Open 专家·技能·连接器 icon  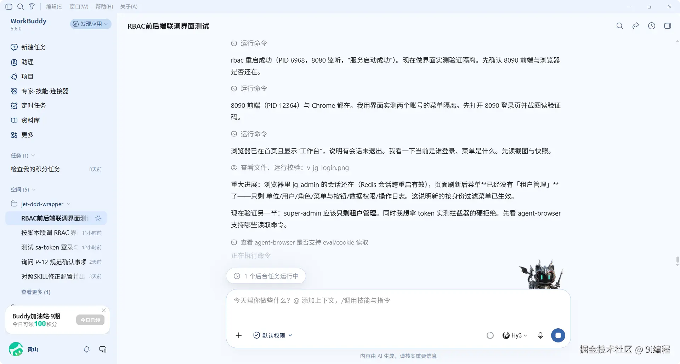tap(14, 91)
